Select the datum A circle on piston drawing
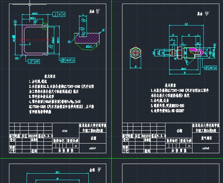The width and height of the screenshot is (223, 183). [x=15, y=22]
